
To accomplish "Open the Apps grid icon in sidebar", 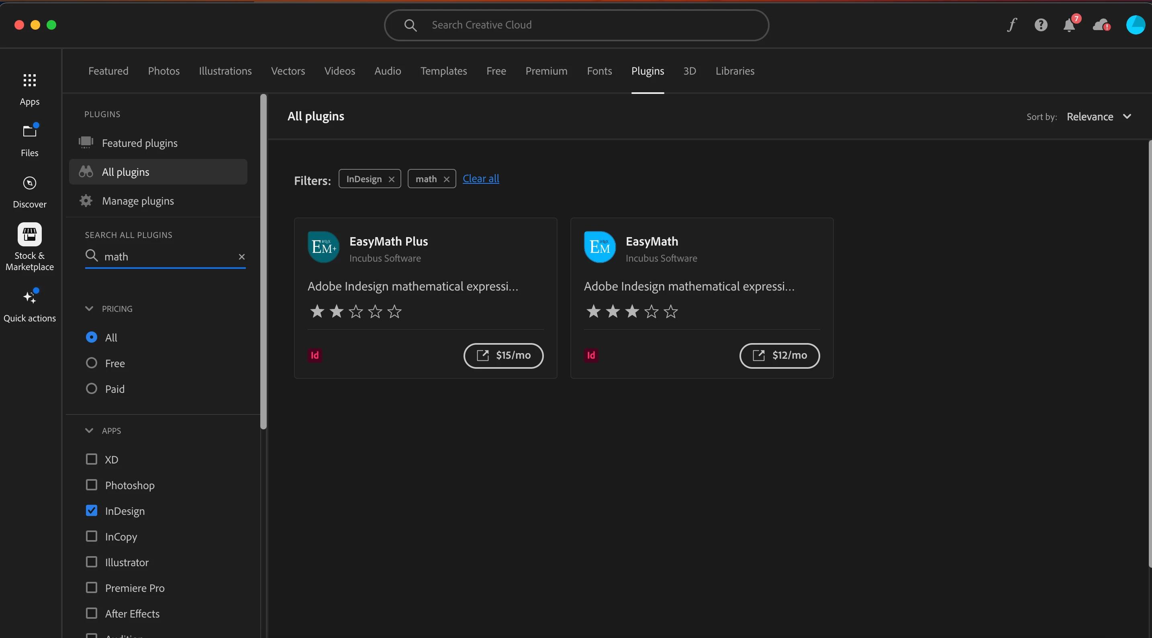I will [29, 80].
